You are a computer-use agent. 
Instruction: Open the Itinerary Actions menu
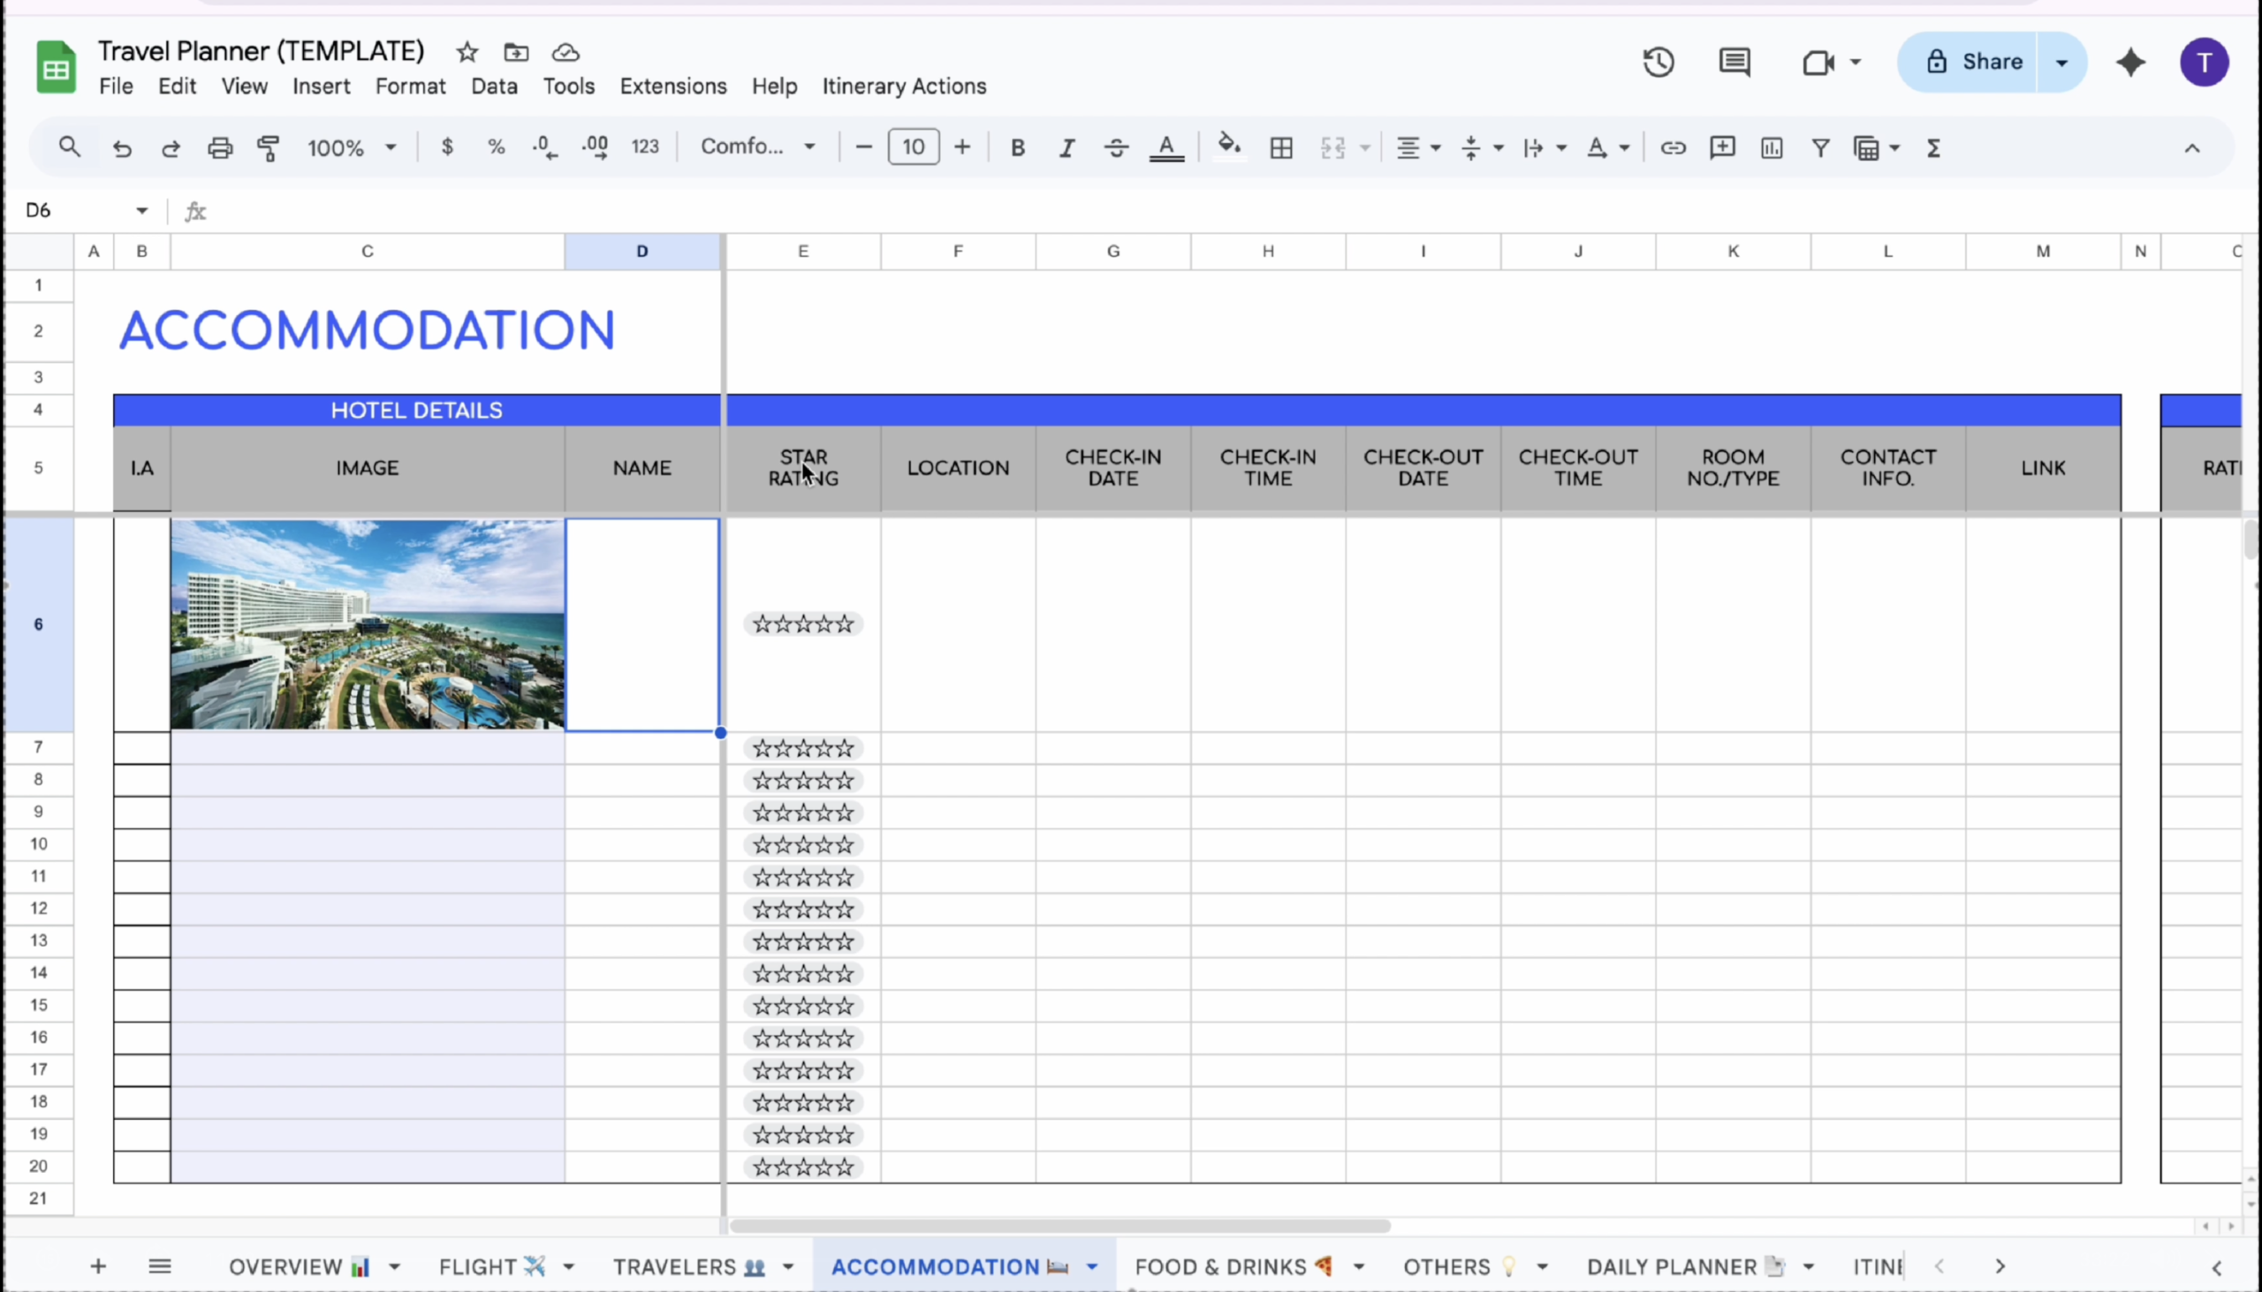pyautogui.click(x=904, y=86)
